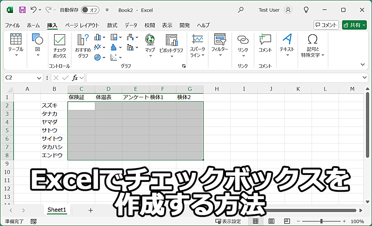Expand the Name Box dropdown arrow
The width and height of the screenshot is (372, 226).
(40, 78)
